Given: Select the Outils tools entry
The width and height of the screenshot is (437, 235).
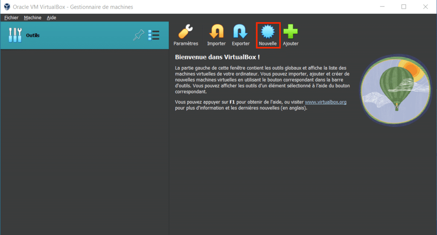Looking at the screenshot, I should 84,35.
